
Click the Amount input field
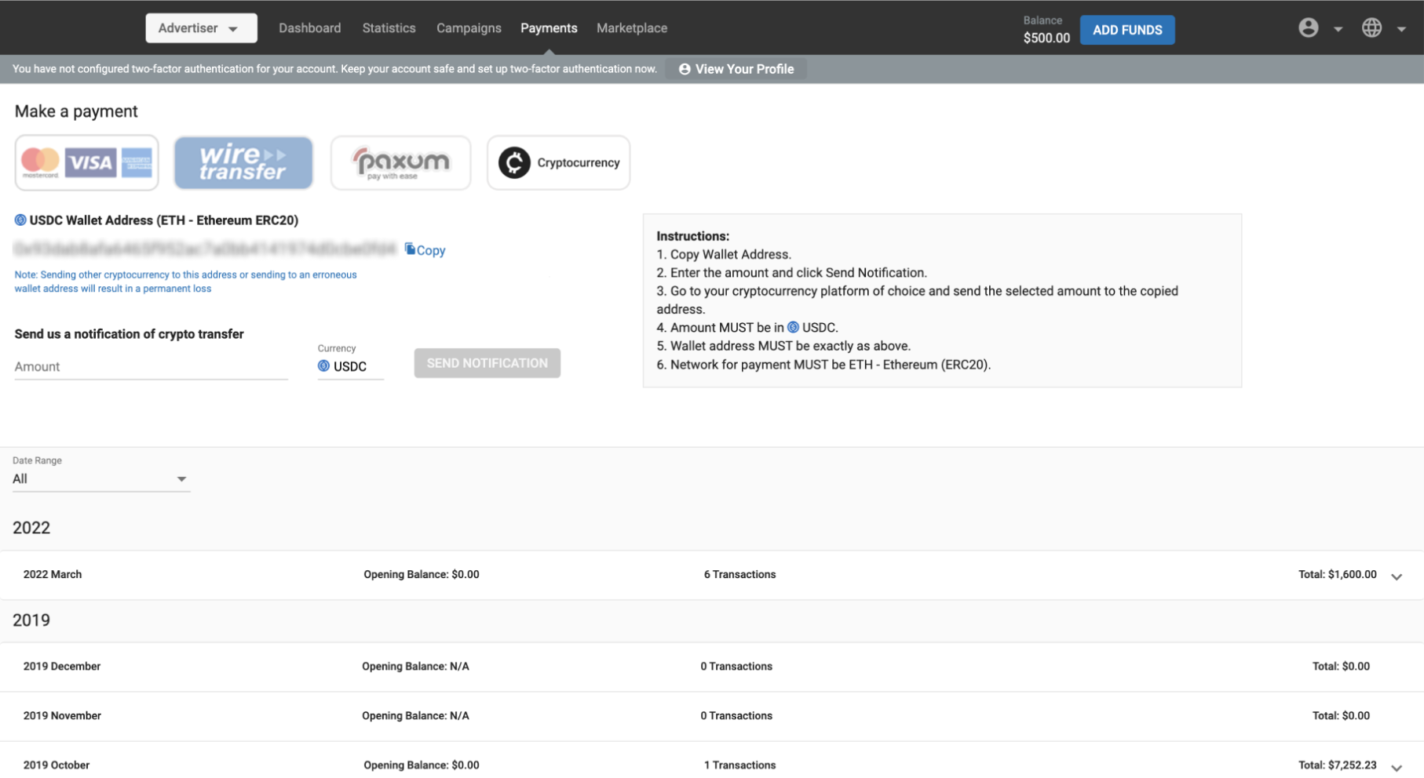pyautogui.click(x=151, y=366)
